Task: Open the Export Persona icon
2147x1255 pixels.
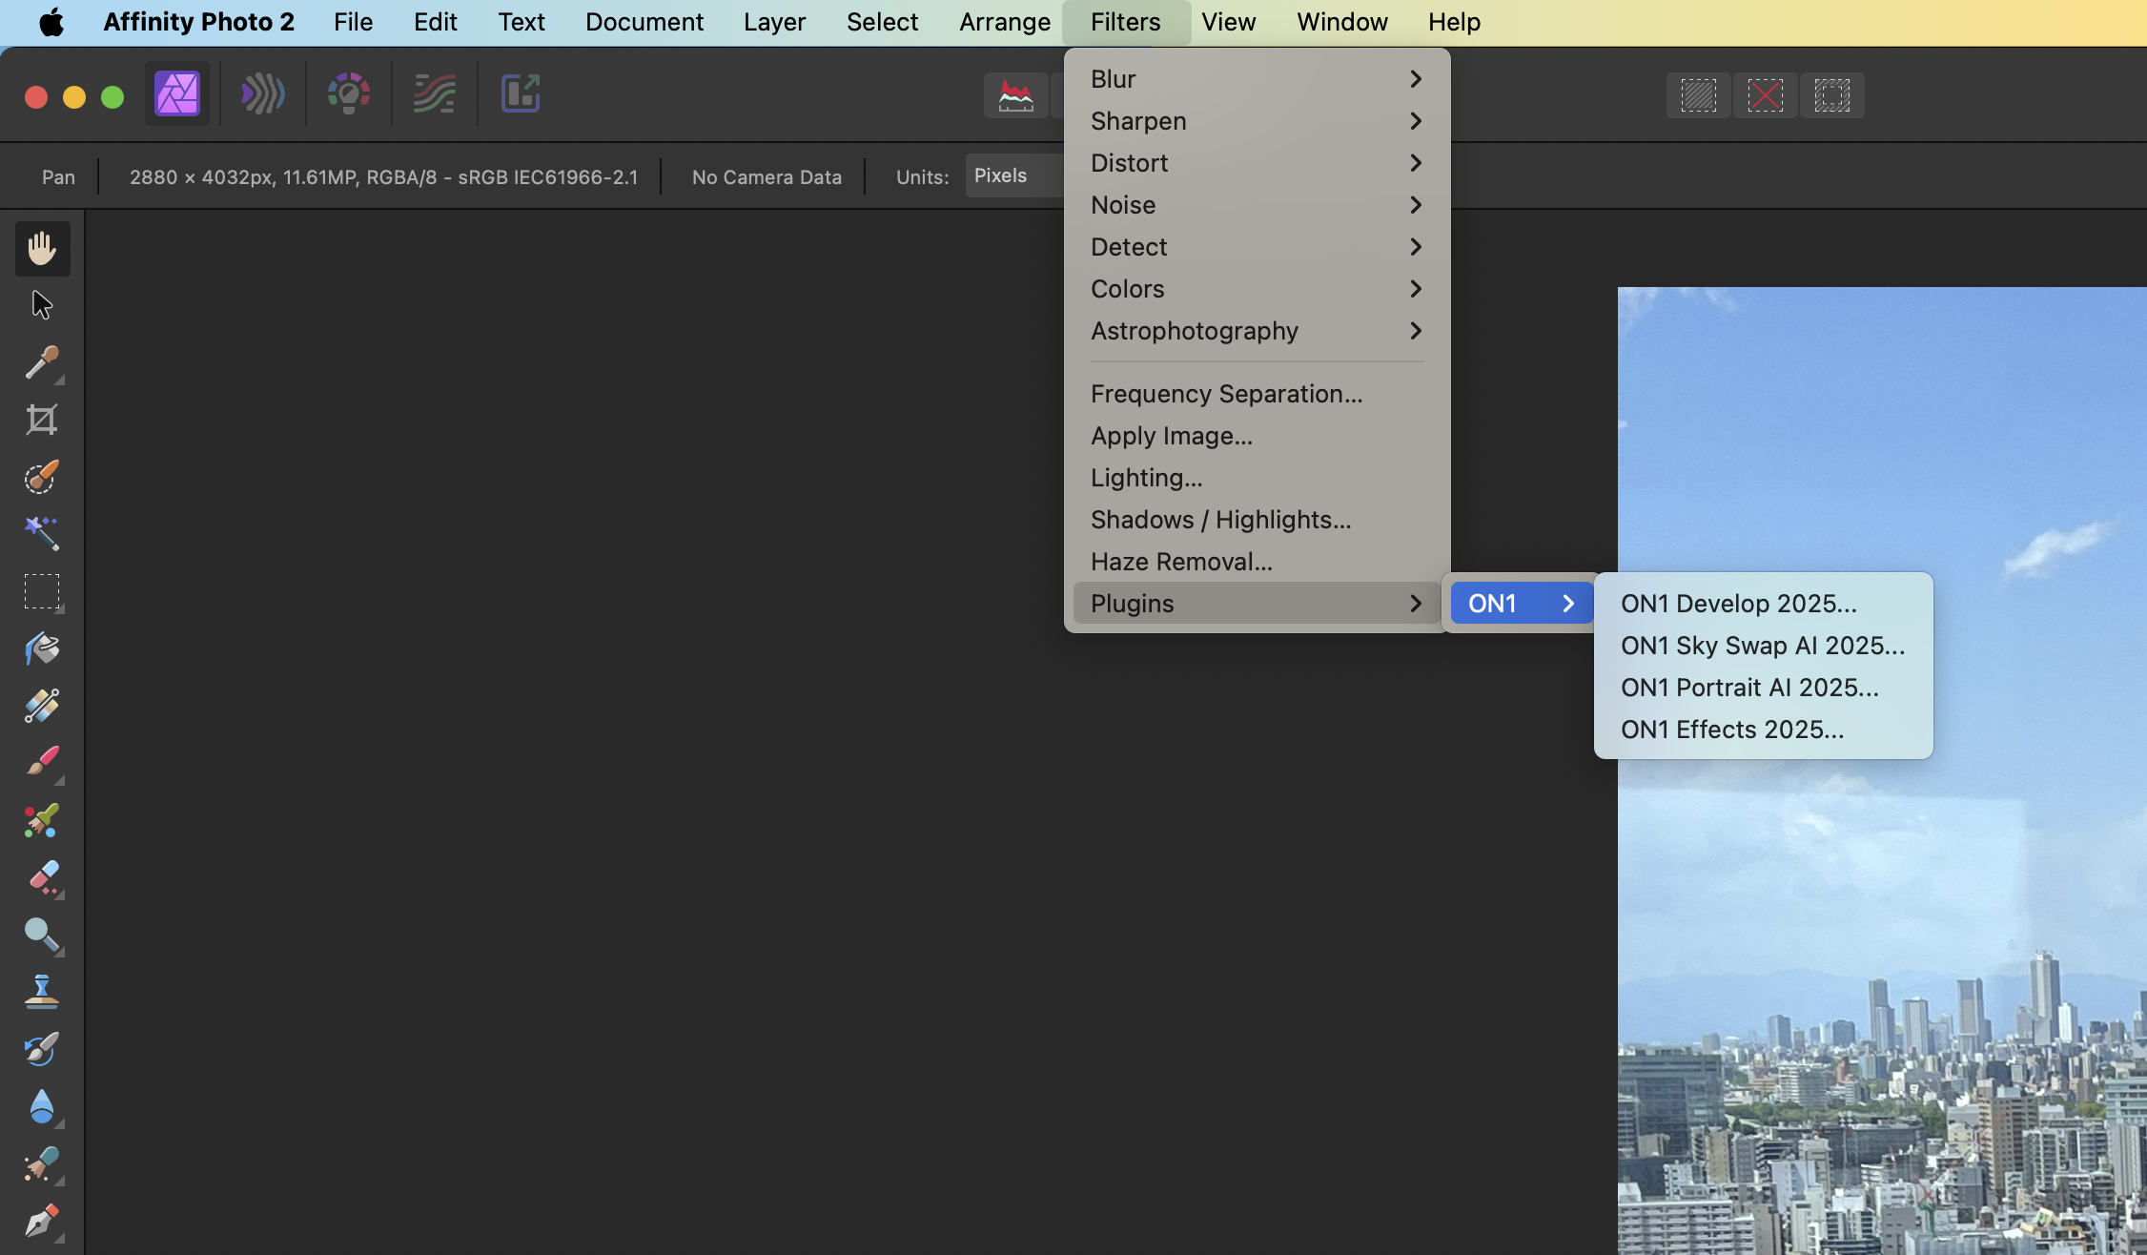Action: [521, 93]
